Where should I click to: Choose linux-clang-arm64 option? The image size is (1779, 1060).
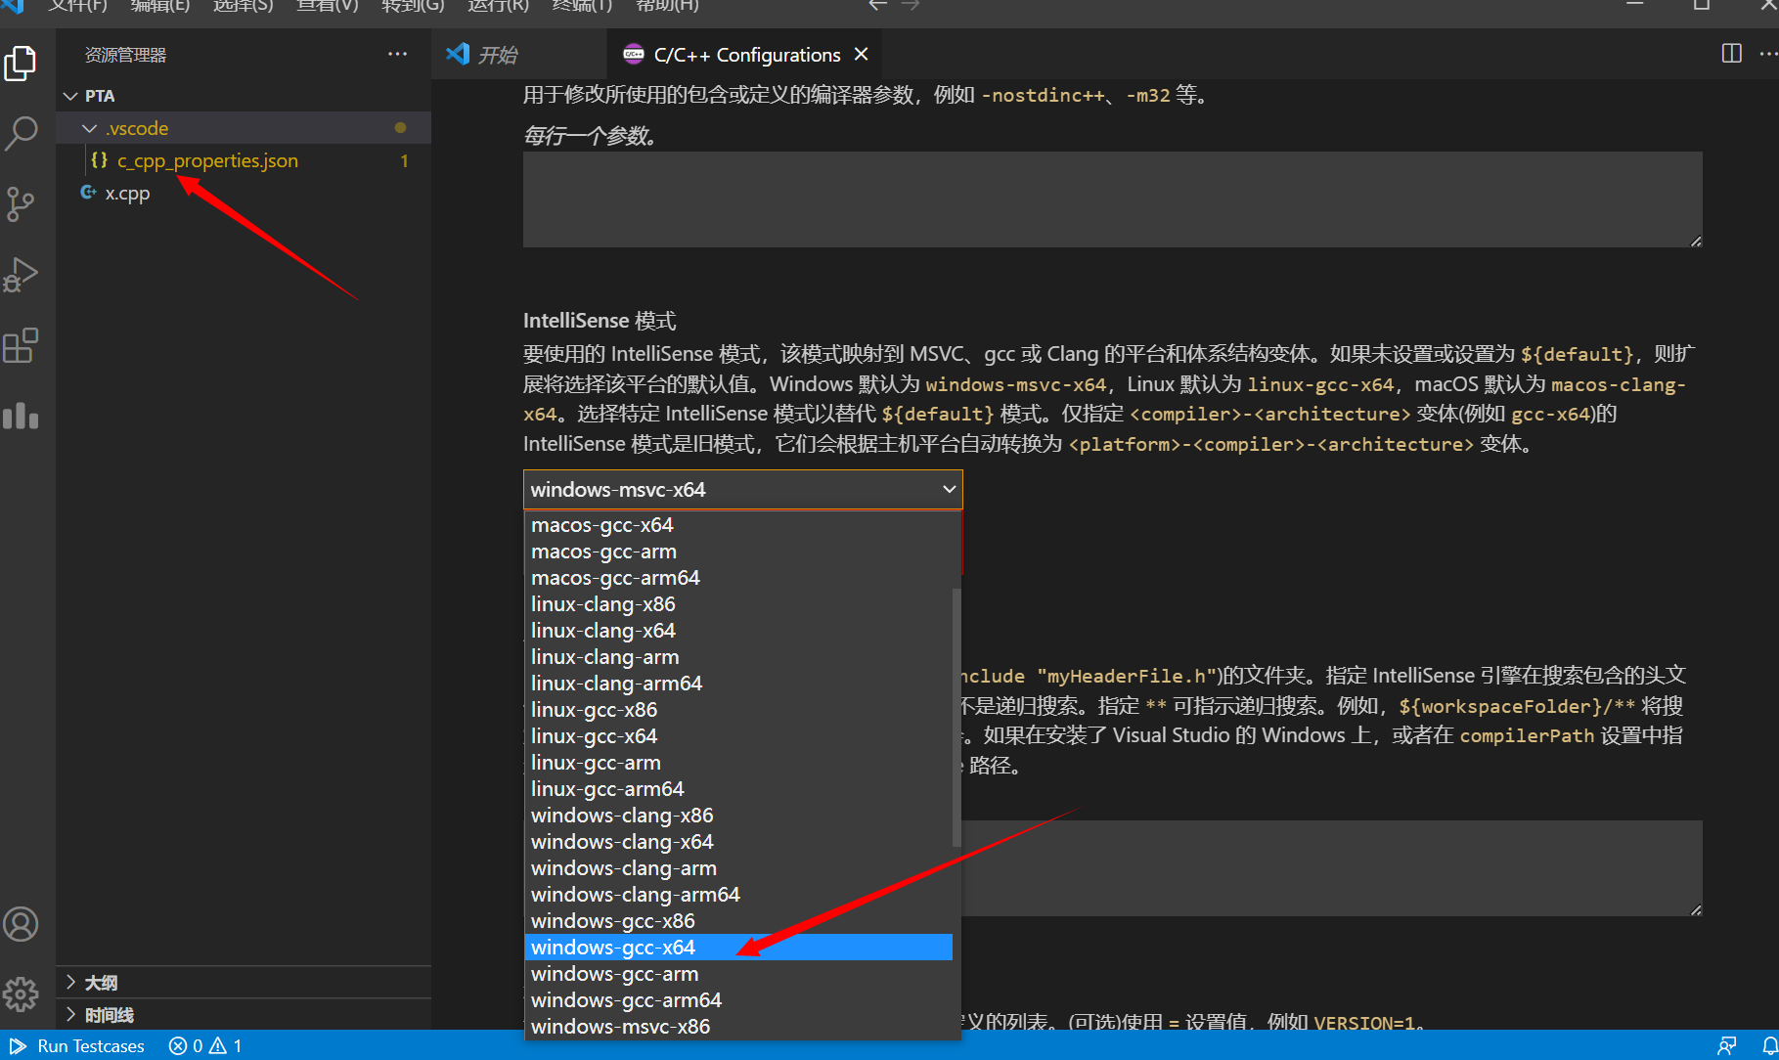point(738,684)
